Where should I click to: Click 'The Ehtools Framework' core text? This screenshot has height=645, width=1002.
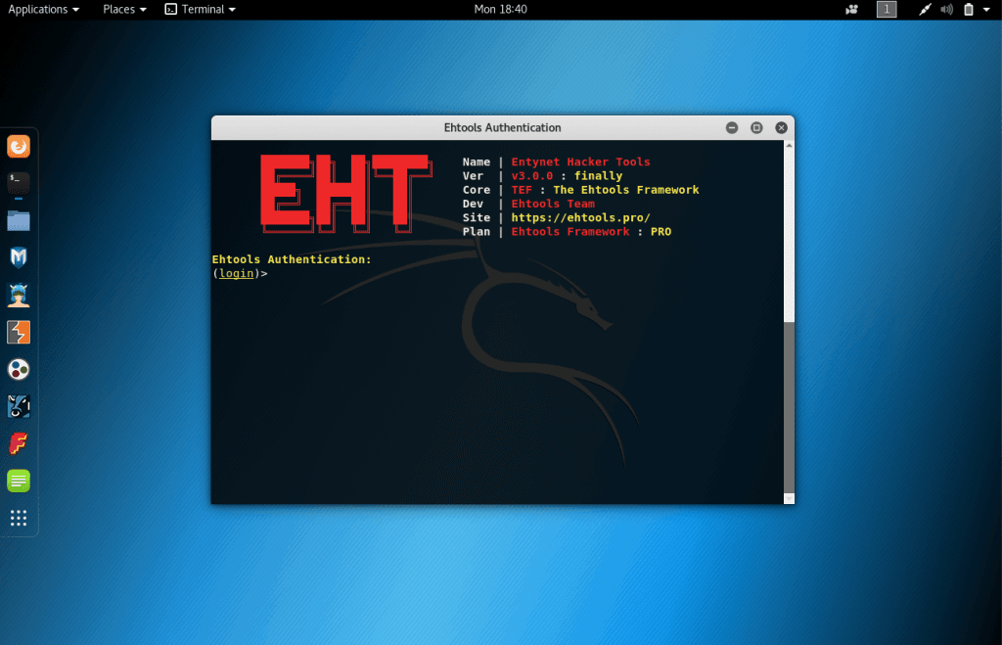point(625,190)
